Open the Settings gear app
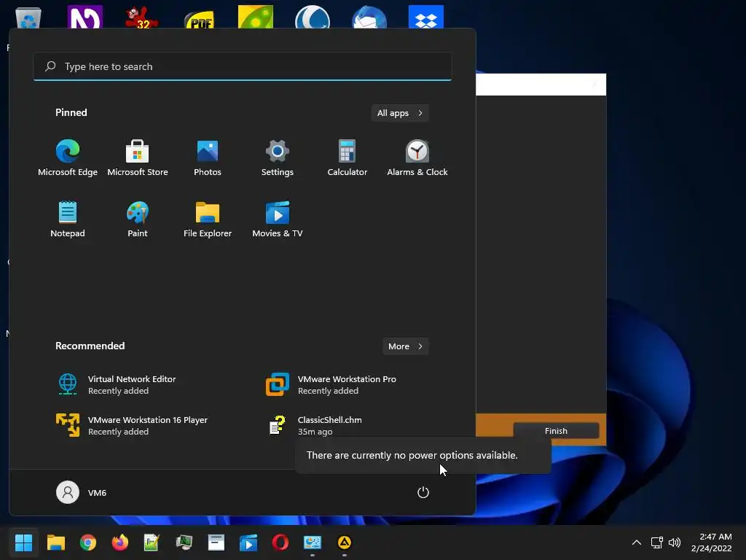This screenshot has height=560, width=746. pos(278,157)
